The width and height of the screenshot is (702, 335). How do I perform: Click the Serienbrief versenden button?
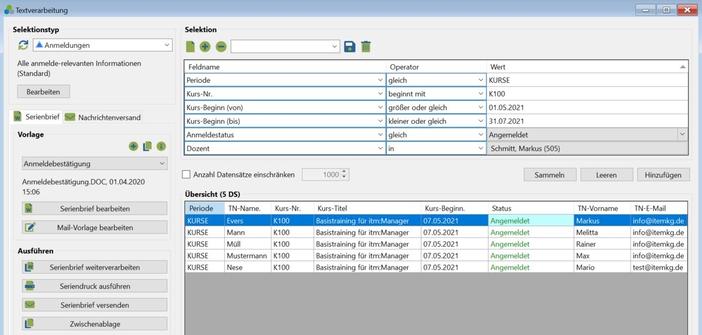pos(95,305)
